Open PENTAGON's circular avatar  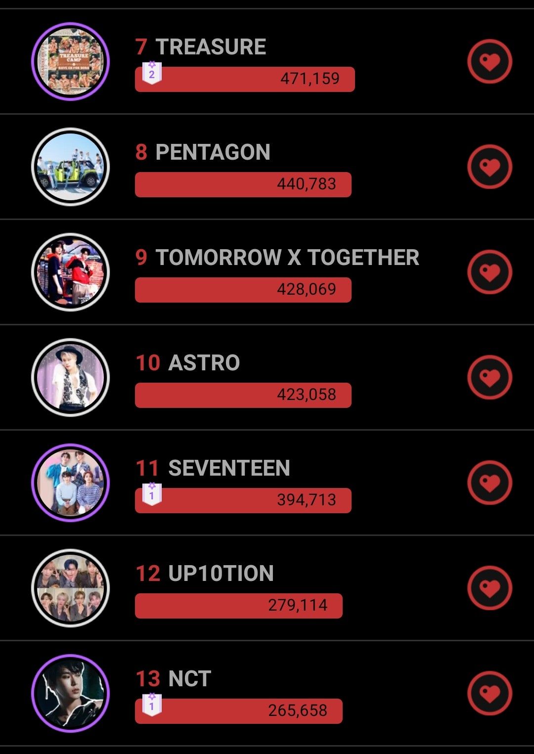click(70, 167)
